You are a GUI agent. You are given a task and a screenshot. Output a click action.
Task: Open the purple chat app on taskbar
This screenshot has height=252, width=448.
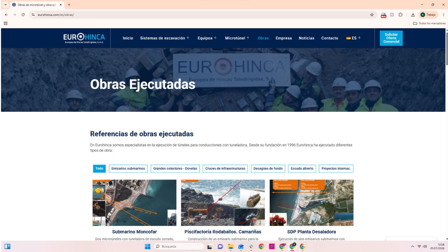[220, 246]
